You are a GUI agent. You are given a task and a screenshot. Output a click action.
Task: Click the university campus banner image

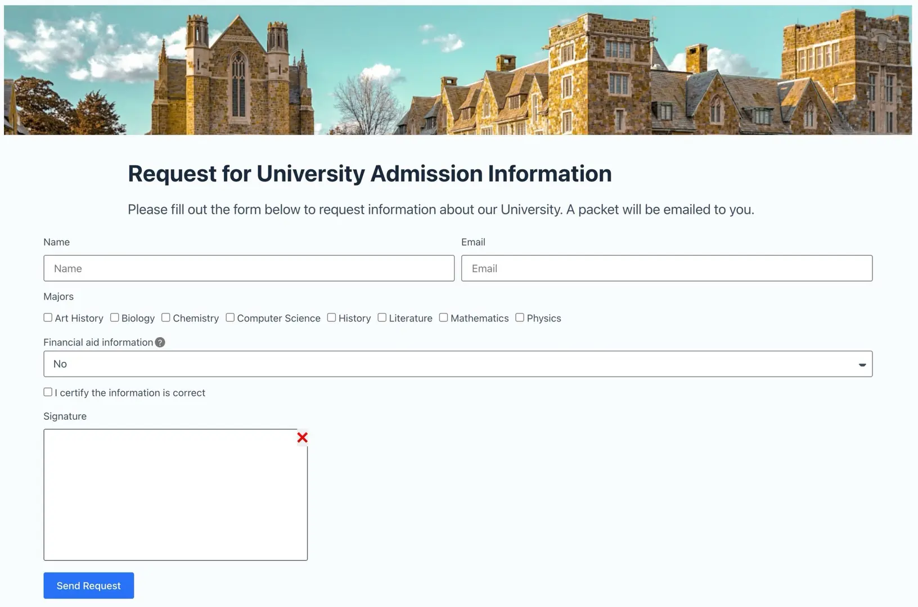458,70
